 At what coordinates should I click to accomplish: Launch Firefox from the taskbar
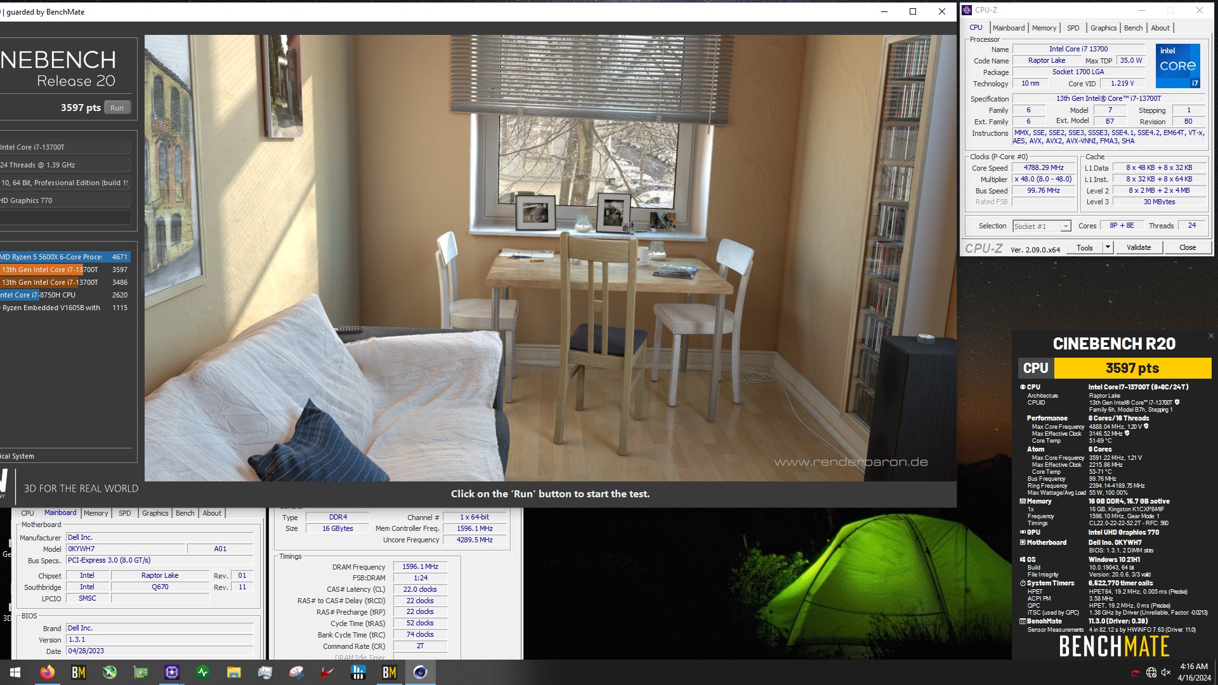(x=48, y=672)
